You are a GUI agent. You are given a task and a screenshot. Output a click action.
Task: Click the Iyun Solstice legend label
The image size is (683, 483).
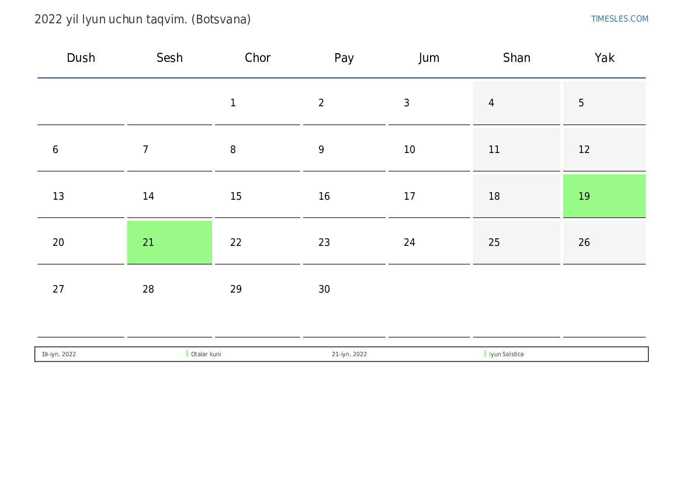(507, 355)
